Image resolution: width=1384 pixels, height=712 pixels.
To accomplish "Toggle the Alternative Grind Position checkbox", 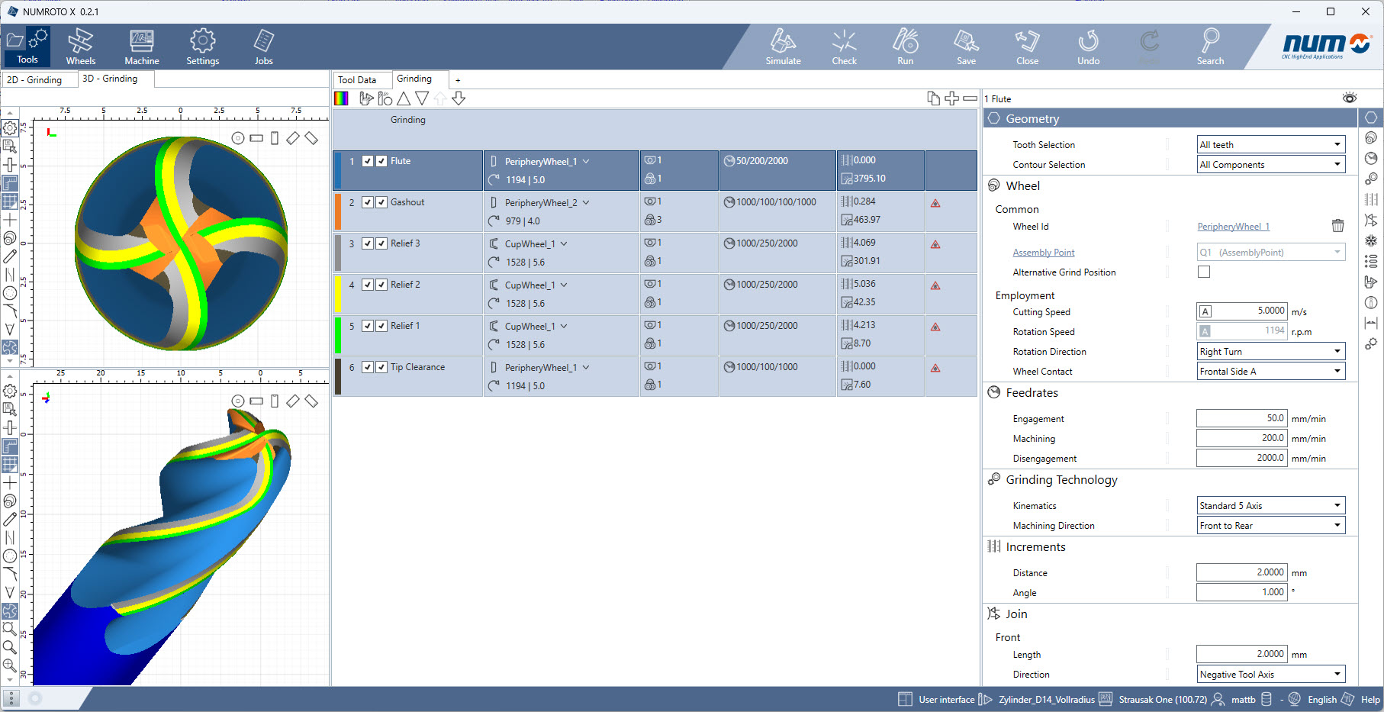I will click(x=1204, y=272).
